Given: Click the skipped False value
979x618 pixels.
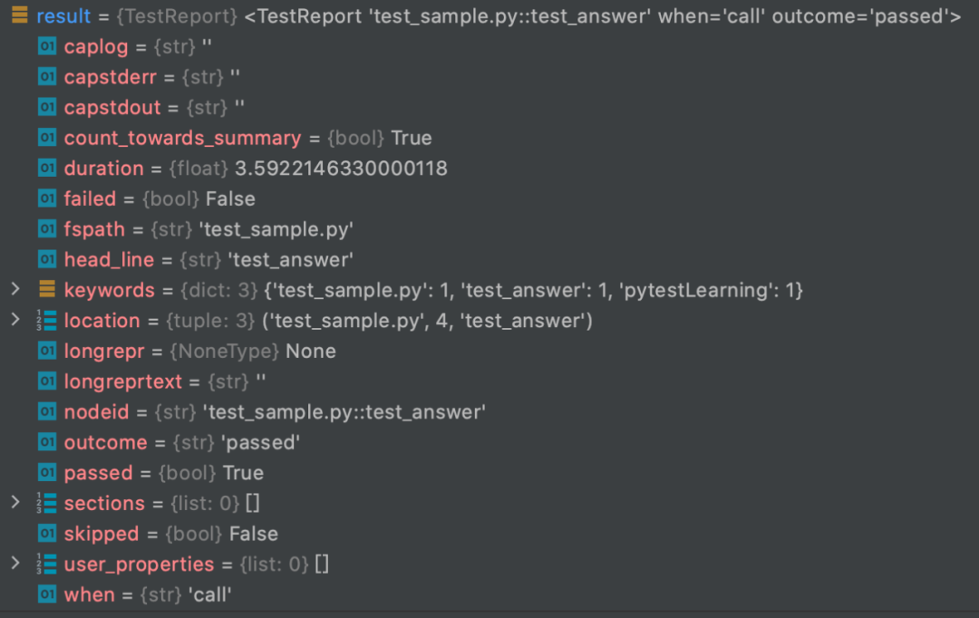Looking at the screenshot, I should click(x=253, y=534).
